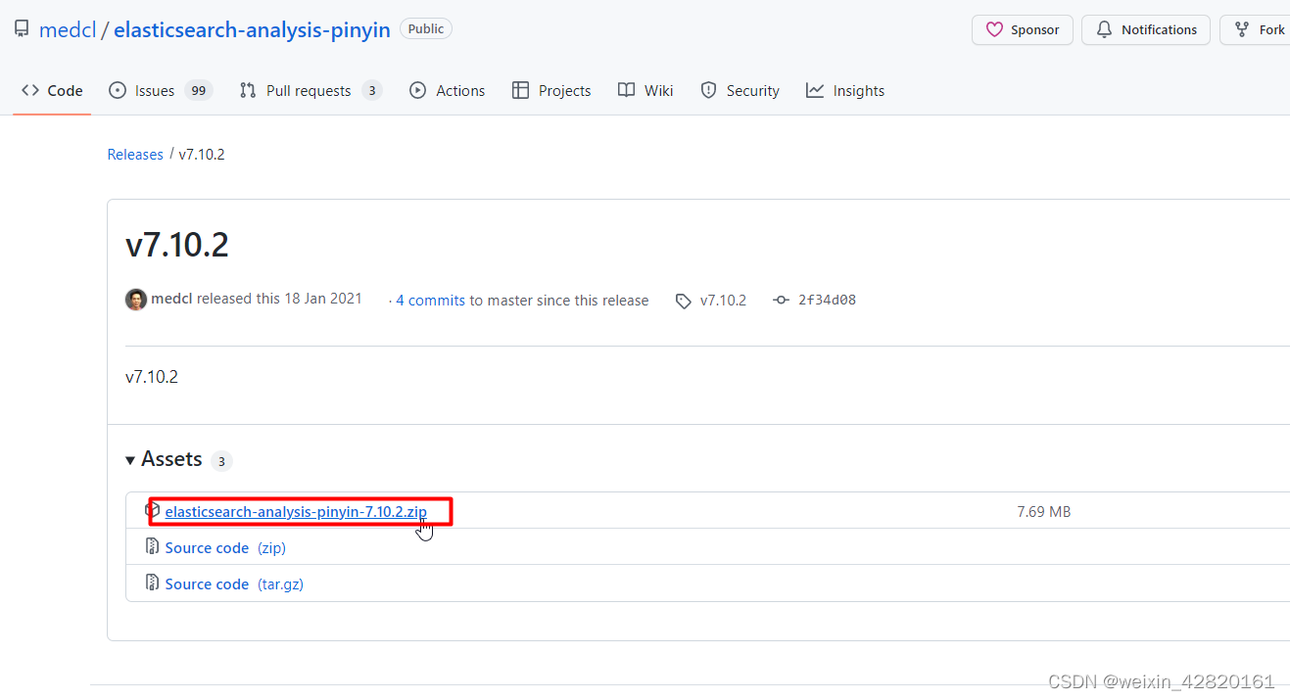Click the v7.10.2 release title heading
The image size is (1290, 700).
177,245
